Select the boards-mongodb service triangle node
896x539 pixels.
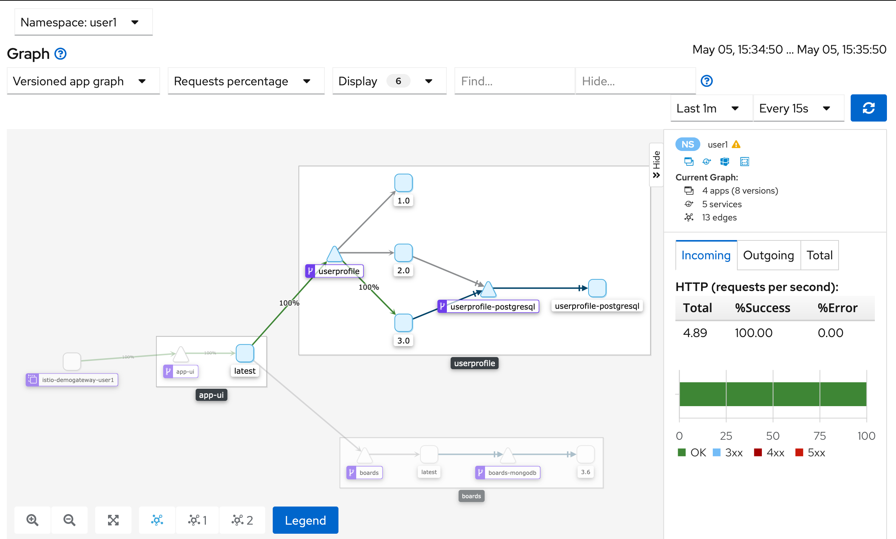point(508,456)
